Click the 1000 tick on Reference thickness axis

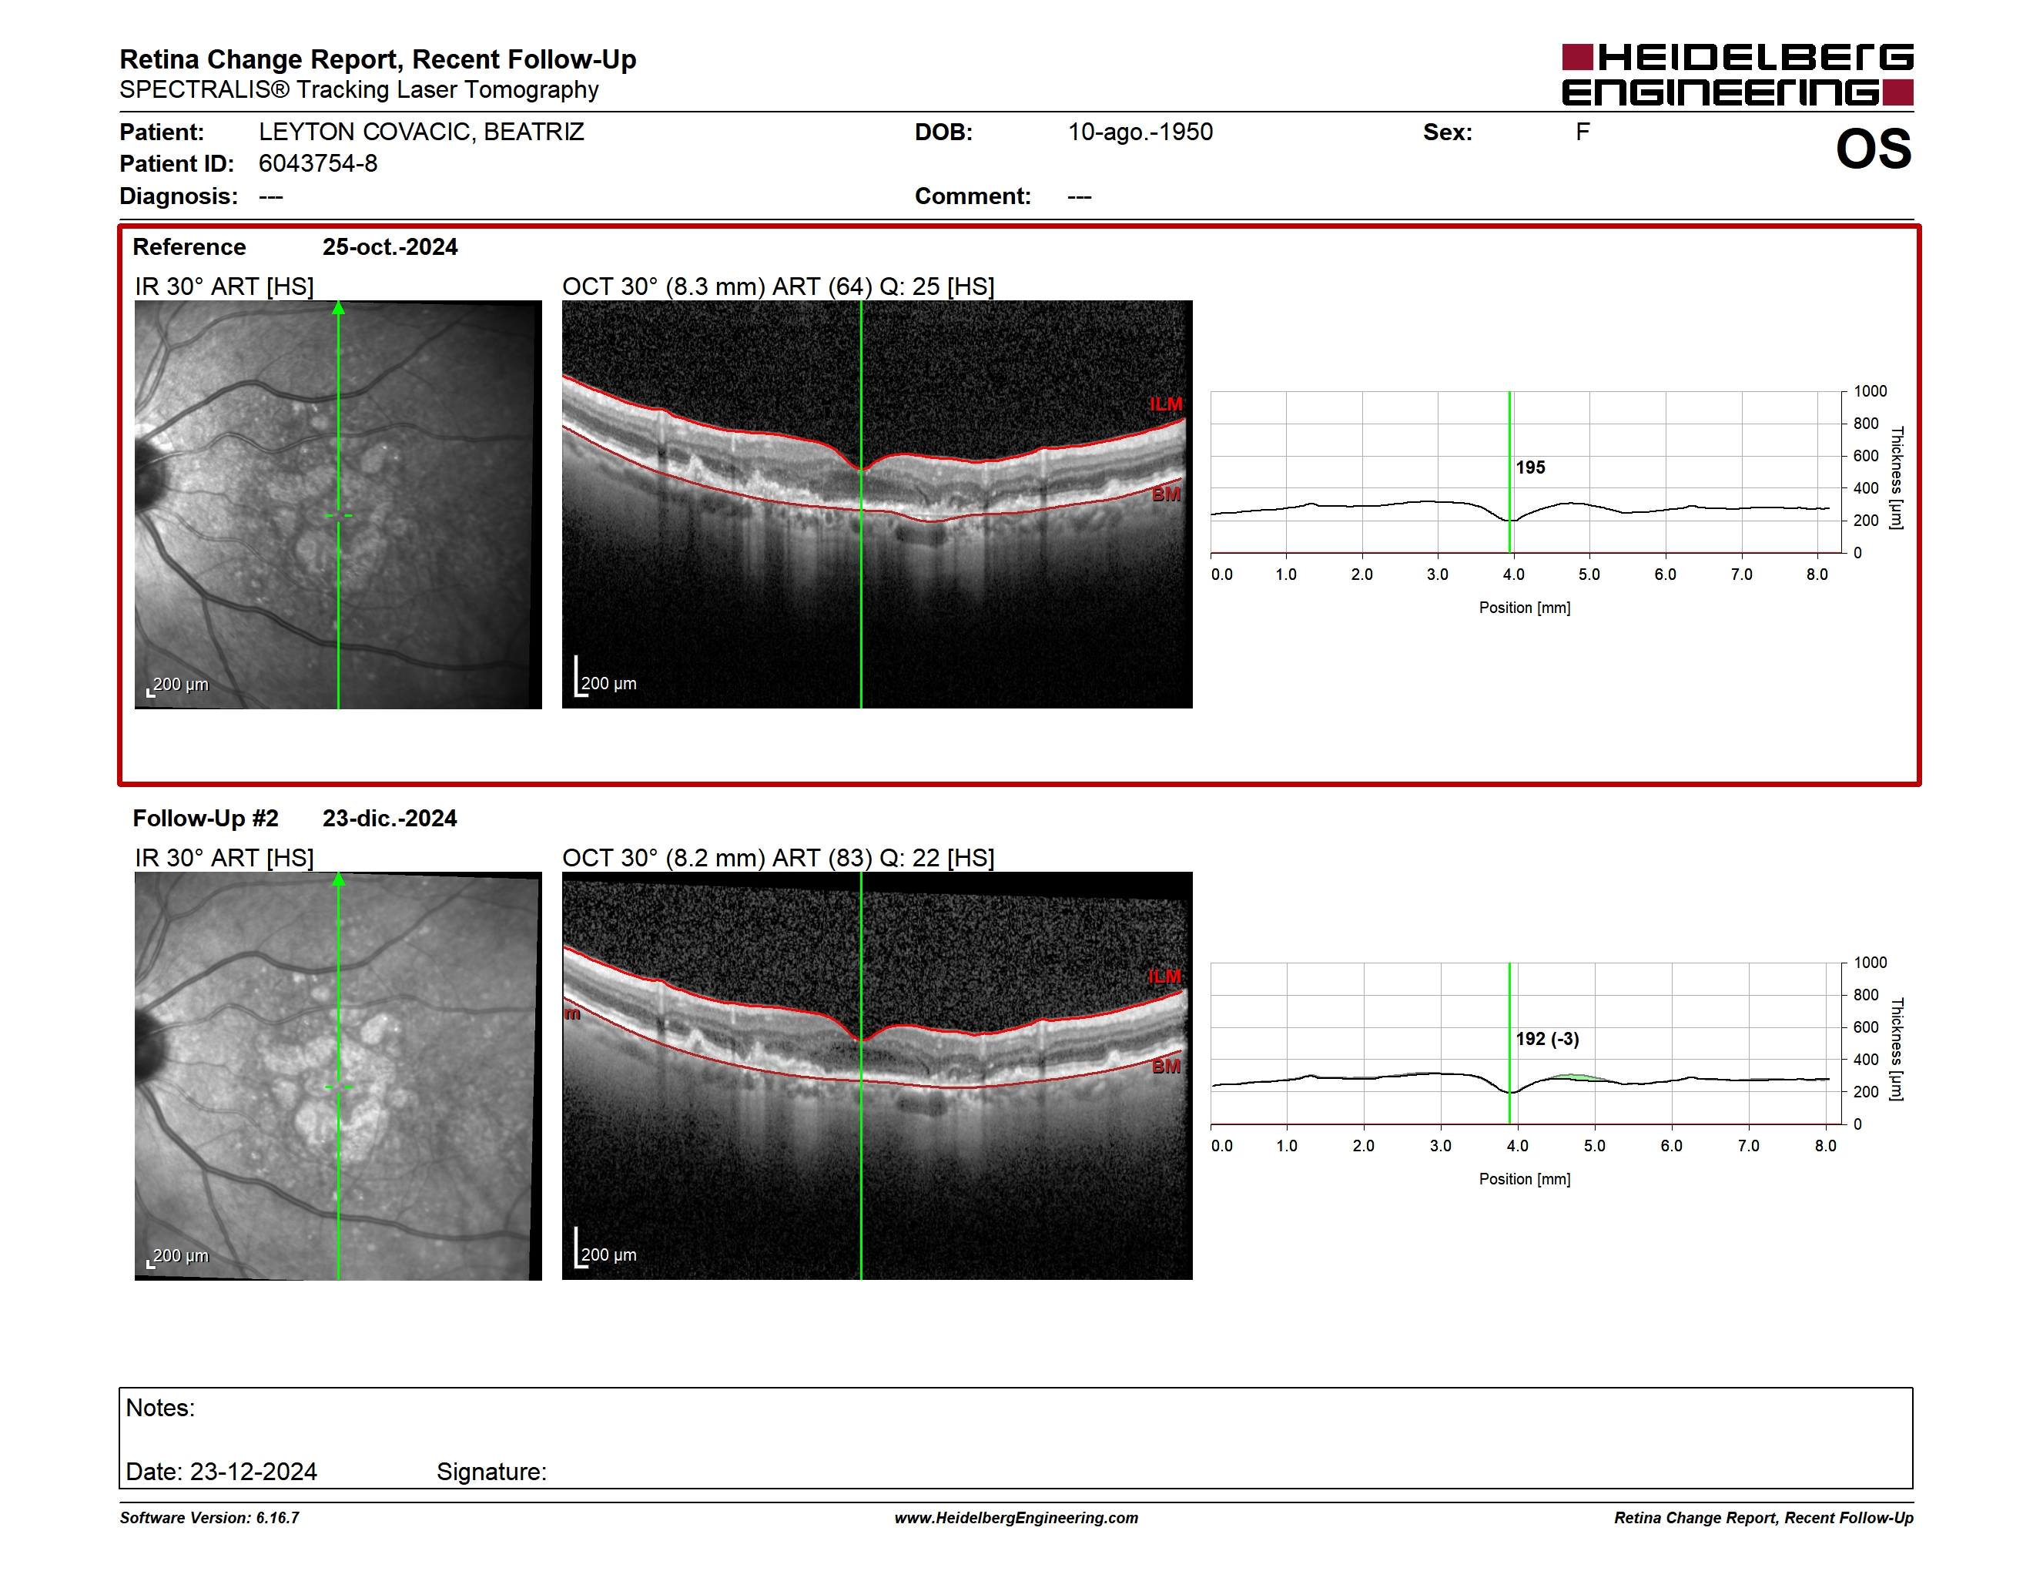tap(1870, 392)
